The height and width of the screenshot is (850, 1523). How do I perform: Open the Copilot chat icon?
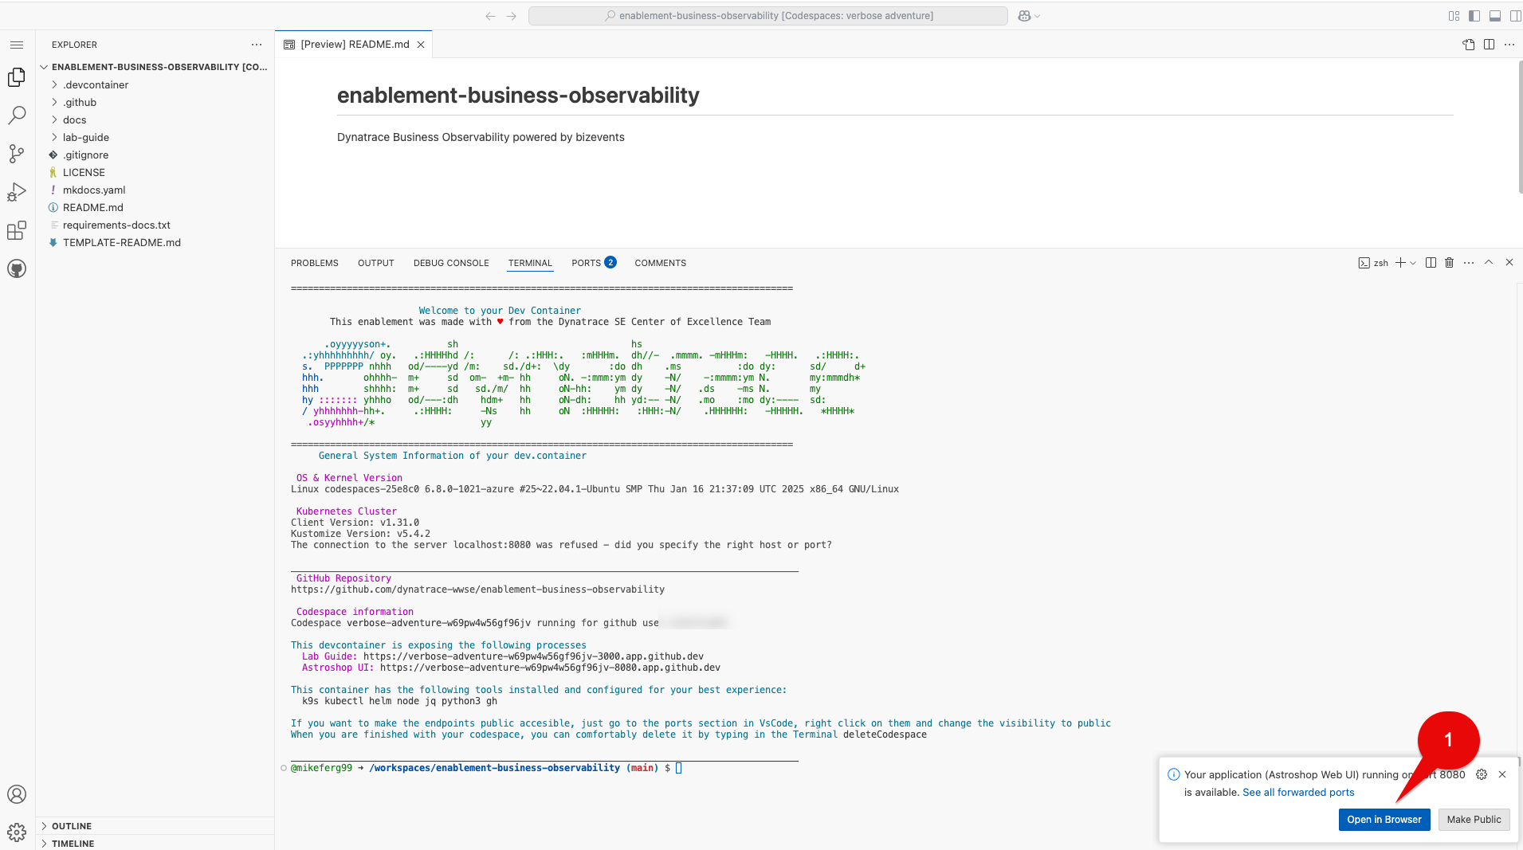(1025, 16)
